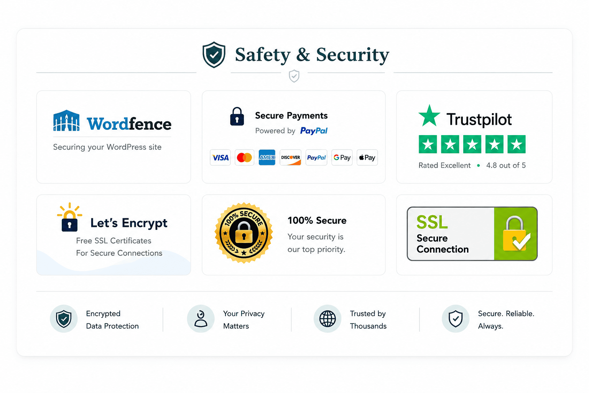Click the Safety & Security heading
The image size is (589, 393).
click(x=312, y=54)
